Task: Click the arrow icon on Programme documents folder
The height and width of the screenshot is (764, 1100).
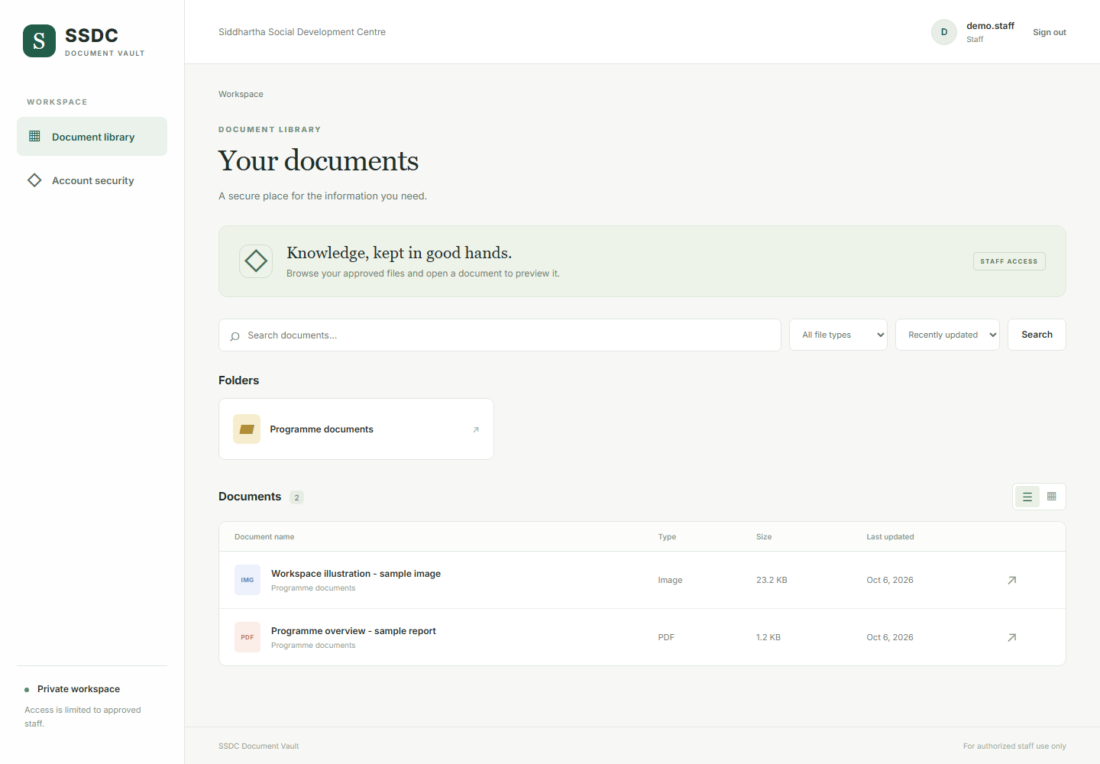Action: coord(476,429)
